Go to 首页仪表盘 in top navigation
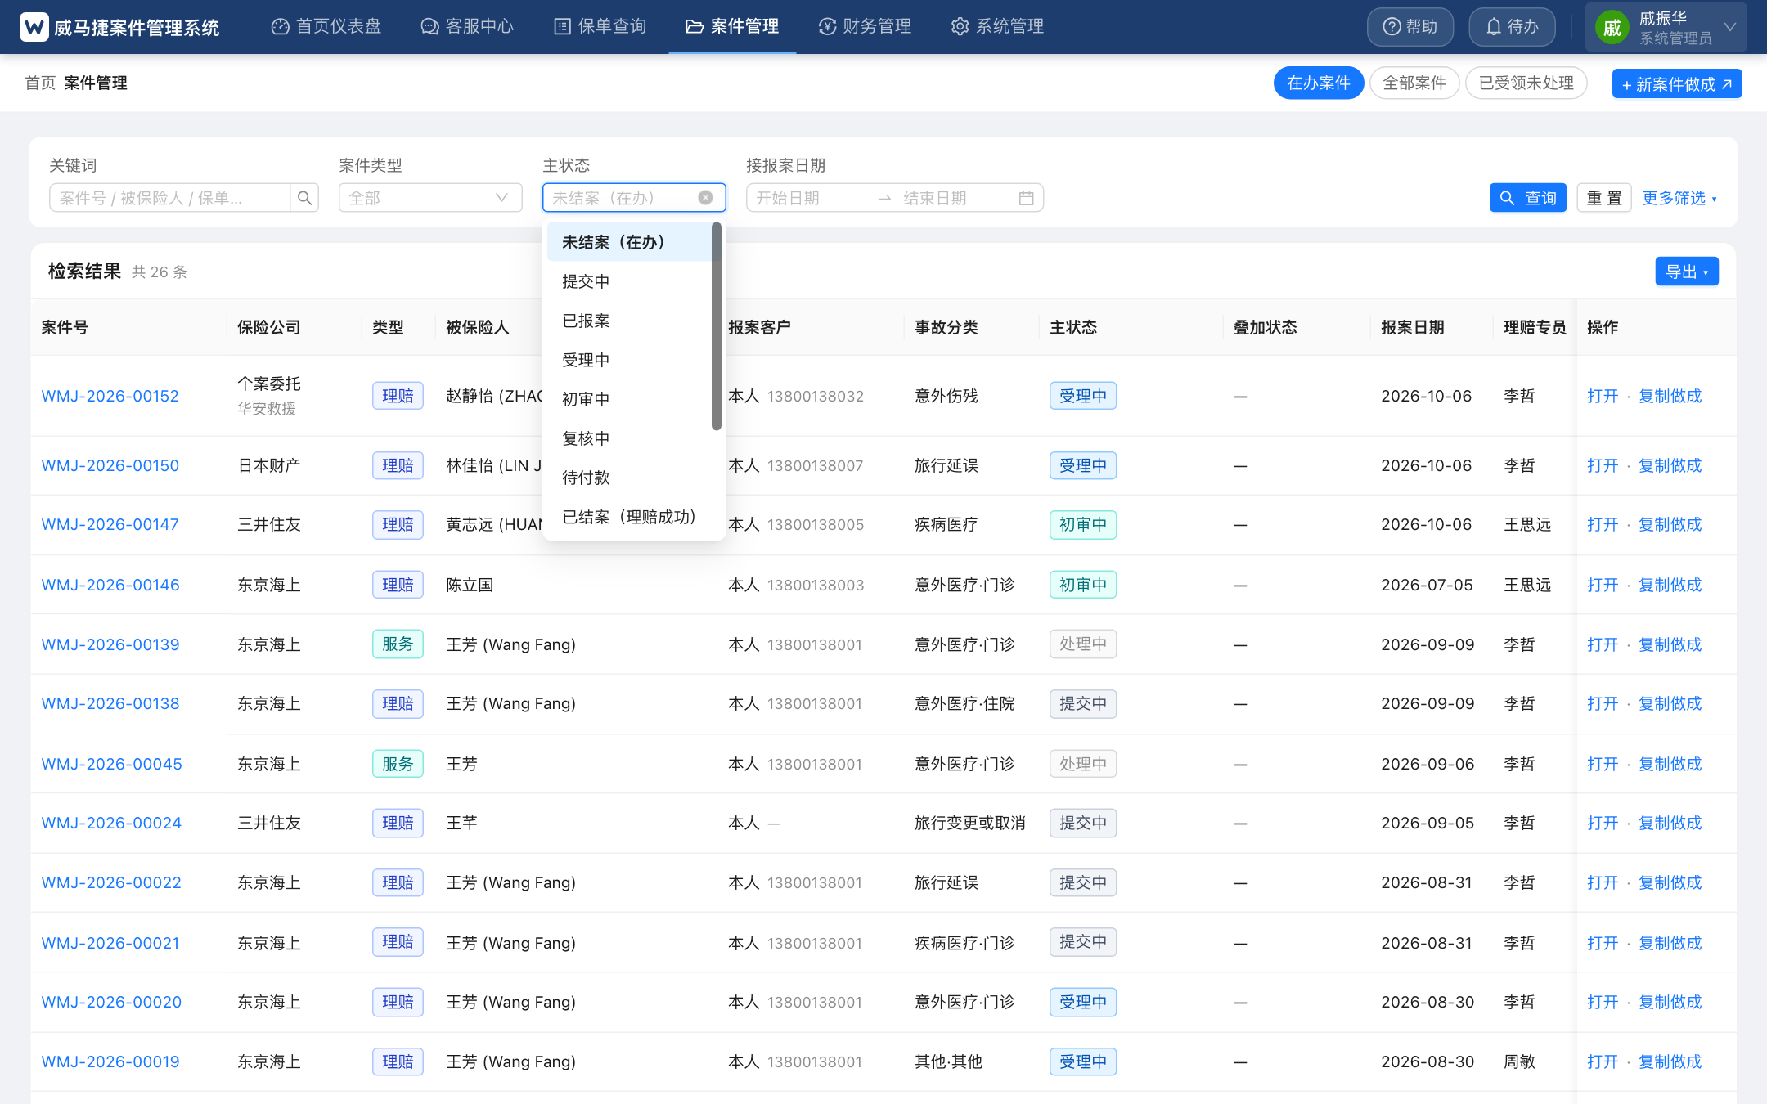 (326, 26)
